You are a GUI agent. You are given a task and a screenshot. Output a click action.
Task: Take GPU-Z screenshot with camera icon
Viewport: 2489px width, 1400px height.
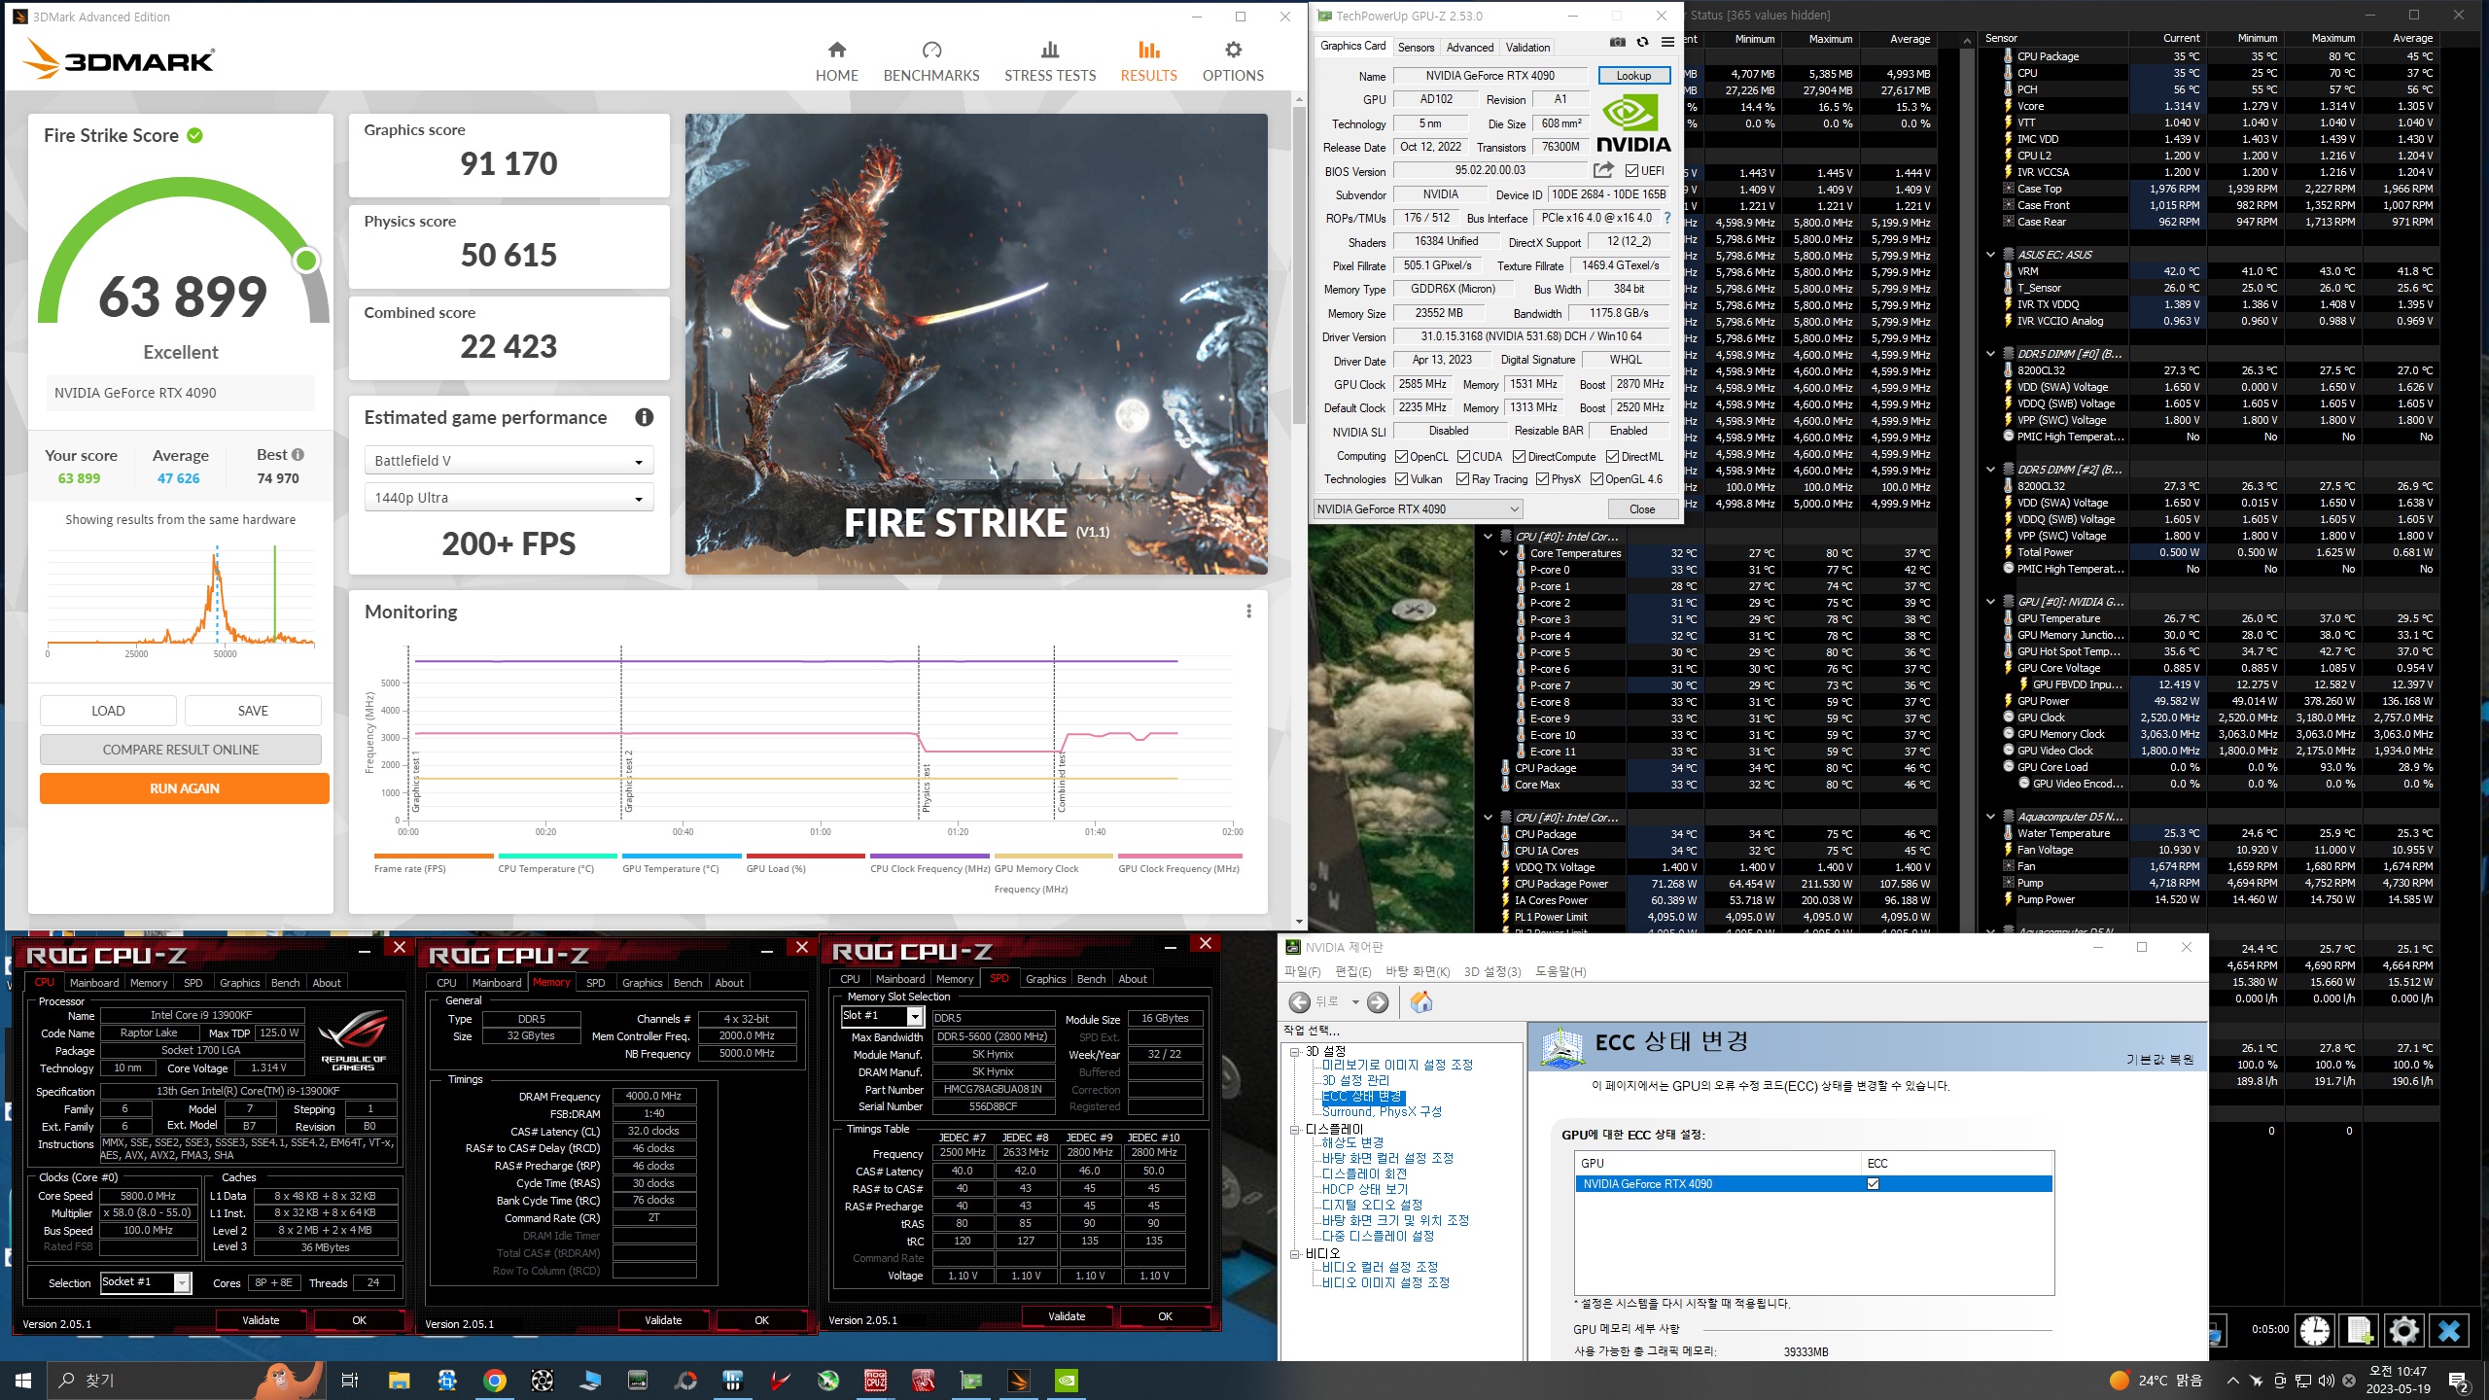pos(1617,42)
